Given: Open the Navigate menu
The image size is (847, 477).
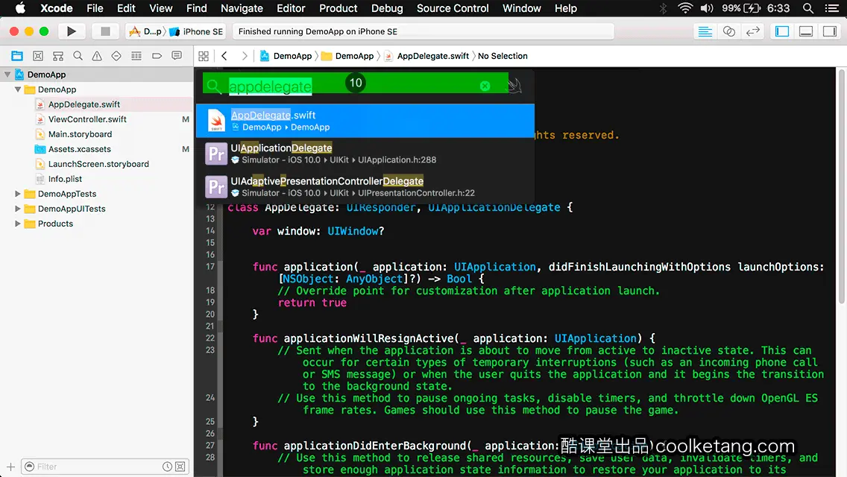Looking at the screenshot, I should coord(242,8).
